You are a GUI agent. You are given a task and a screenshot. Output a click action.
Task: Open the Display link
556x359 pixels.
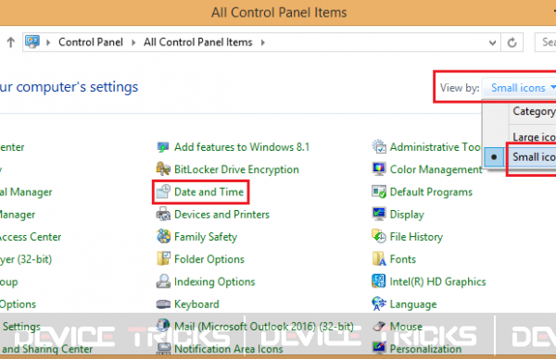(407, 215)
